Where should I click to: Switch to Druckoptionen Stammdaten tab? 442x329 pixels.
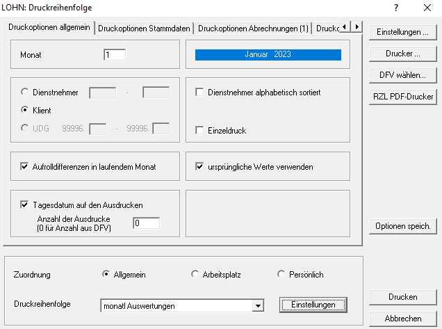coord(145,29)
